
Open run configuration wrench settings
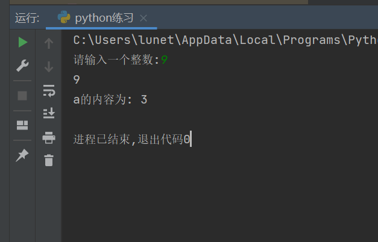pos(22,66)
